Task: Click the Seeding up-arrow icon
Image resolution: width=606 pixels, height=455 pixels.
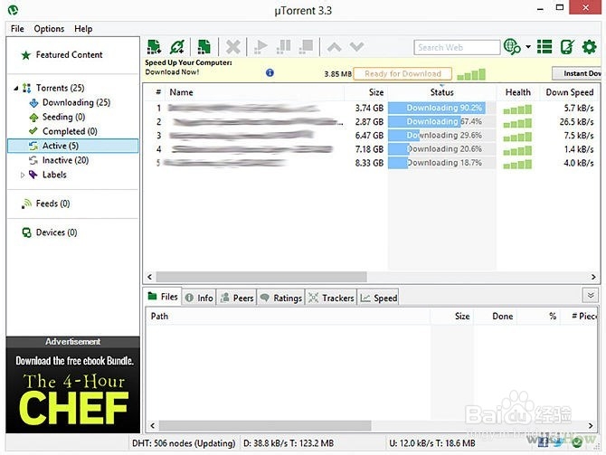Action: (x=33, y=117)
